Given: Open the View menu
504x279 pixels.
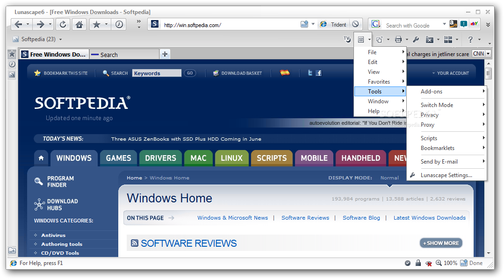Looking at the screenshot, I should (380, 72).
